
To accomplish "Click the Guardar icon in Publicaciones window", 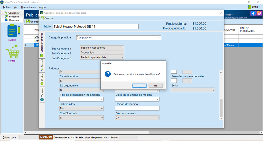I will [x=28, y=22].
